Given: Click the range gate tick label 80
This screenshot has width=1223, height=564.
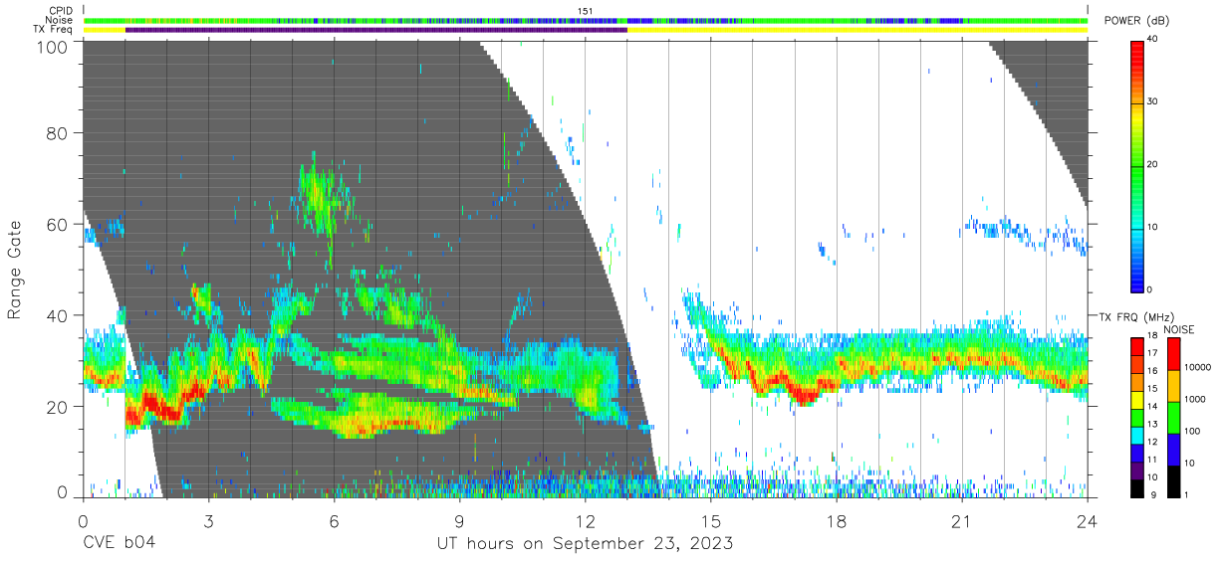Looking at the screenshot, I should pyautogui.click(x=59, y=132).
